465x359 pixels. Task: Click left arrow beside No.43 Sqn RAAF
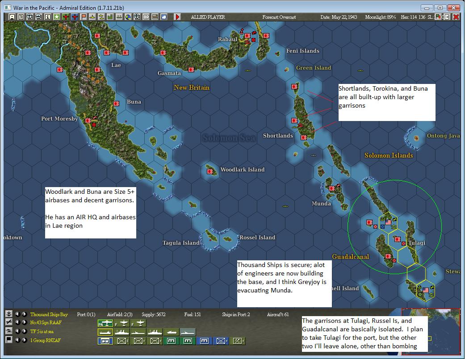(x=18, y=322)
